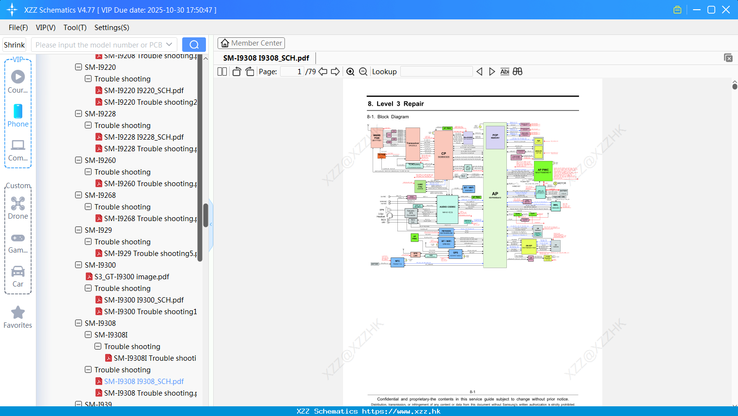Focus the Page number field
This screenshot has height=416, width=738.
tap(292, 72)
